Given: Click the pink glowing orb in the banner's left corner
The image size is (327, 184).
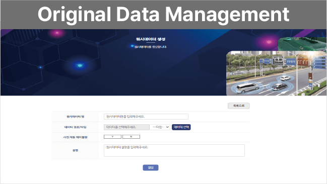Looking at the screenshot, I should tap(57, 33).
